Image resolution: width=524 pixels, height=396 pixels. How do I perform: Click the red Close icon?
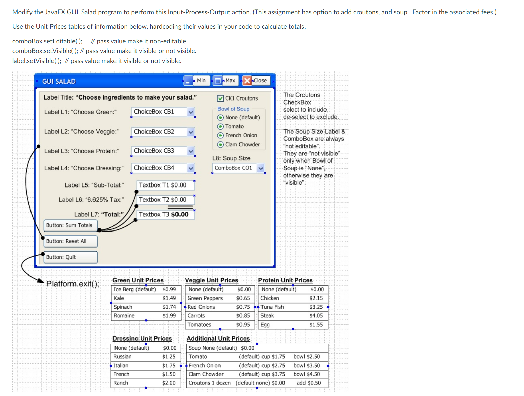click(x=247, y=81)
